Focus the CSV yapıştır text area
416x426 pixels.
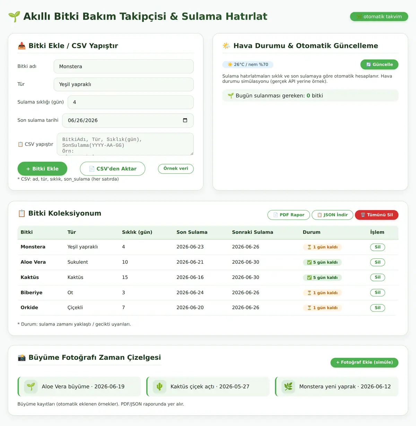click(x=125, y=144)
